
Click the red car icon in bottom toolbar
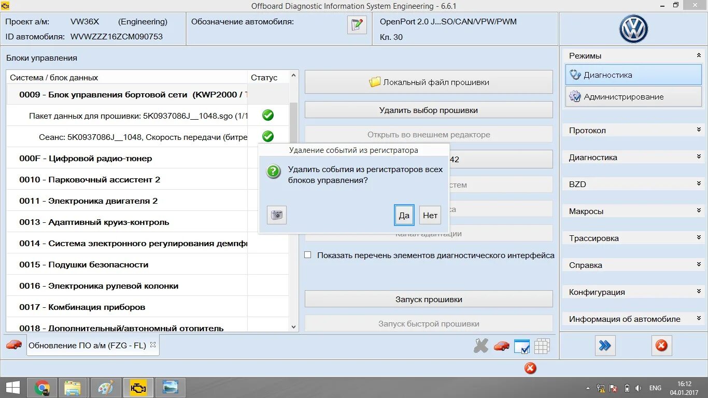coord(501,346)
